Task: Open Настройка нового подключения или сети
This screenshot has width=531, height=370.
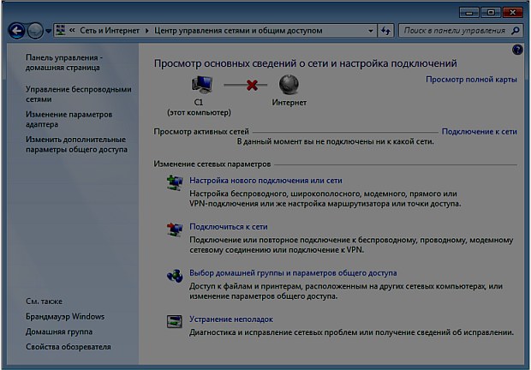Action: tap(265, 182)
